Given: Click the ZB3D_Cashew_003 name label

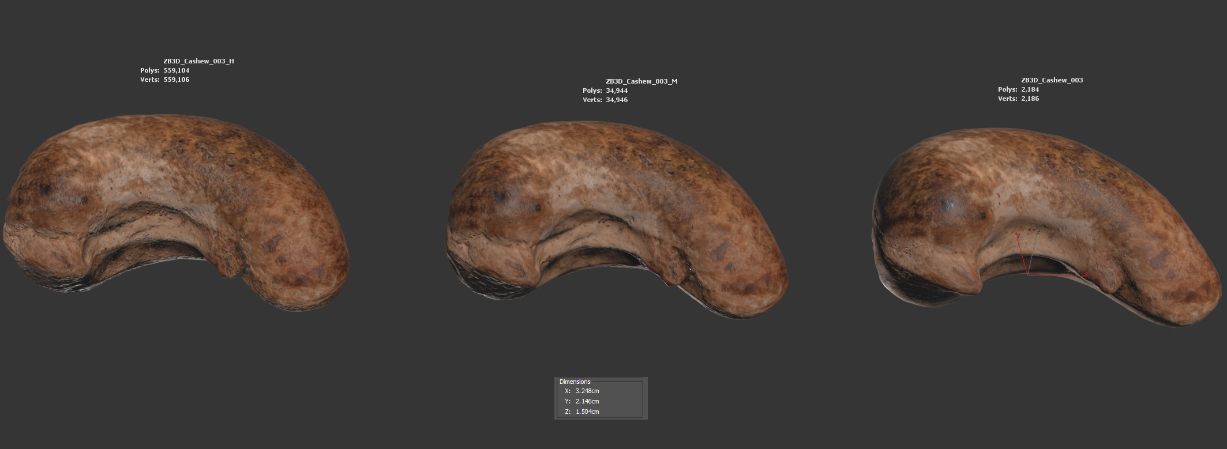Looking at the screenshot, I should coord(1052,80).
